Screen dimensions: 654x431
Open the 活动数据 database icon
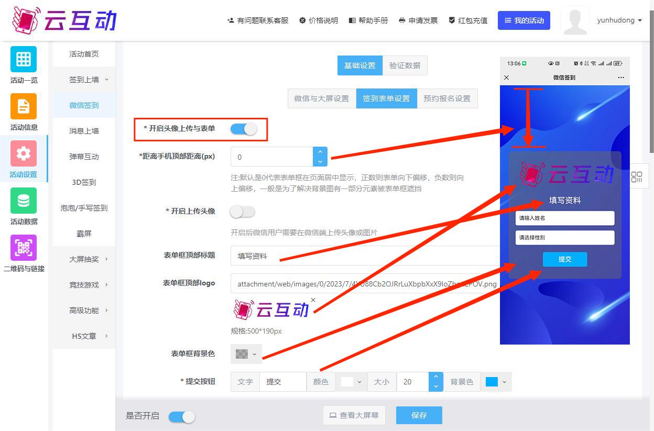point(24,201)
